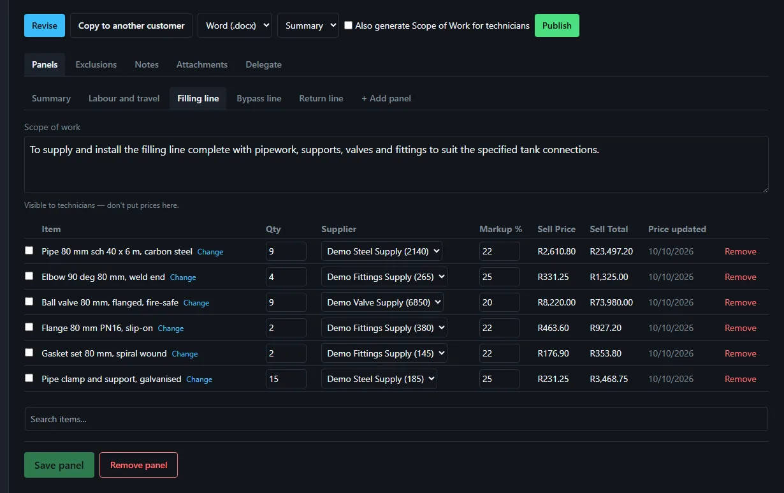The width and height of the screenshot is (784, 493).
Task: Click Copy to another customer
Action: click(131, 26)
